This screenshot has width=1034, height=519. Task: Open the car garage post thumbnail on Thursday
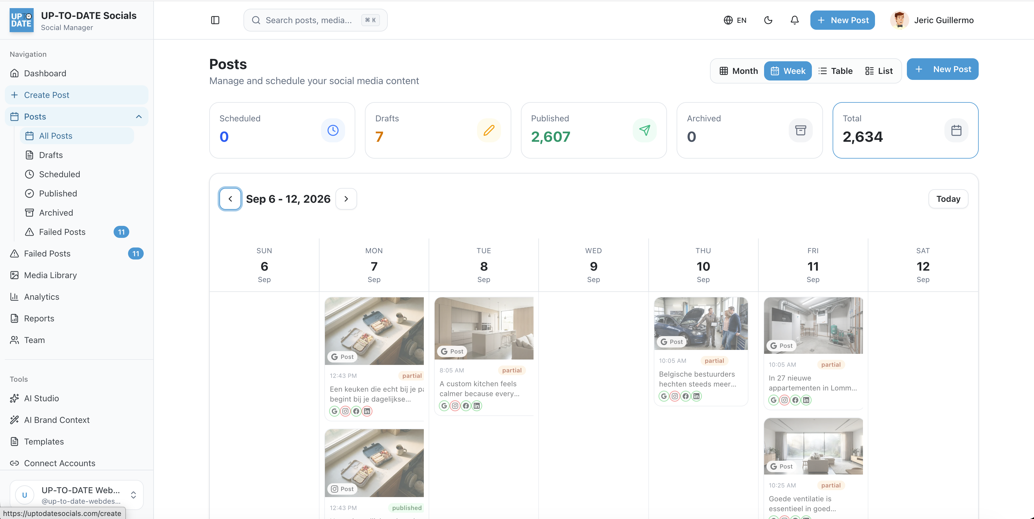[701, 323]
